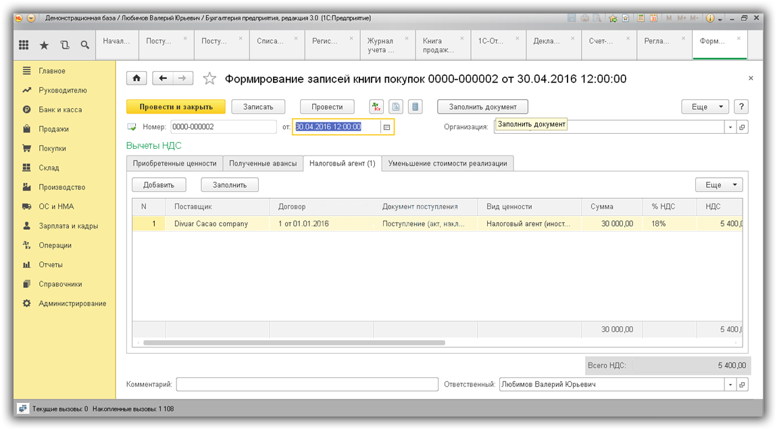This screenshot has height=430, width=777.
Task: Click into the Комментарий input field
Action: click(307, 385)
